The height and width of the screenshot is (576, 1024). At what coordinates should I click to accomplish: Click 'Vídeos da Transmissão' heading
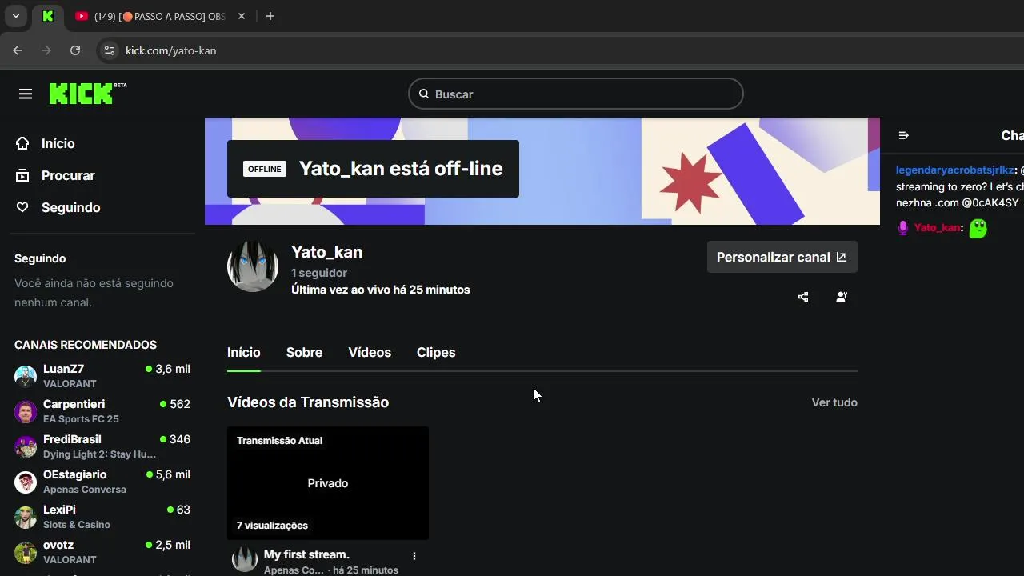(x=308, y=402)
